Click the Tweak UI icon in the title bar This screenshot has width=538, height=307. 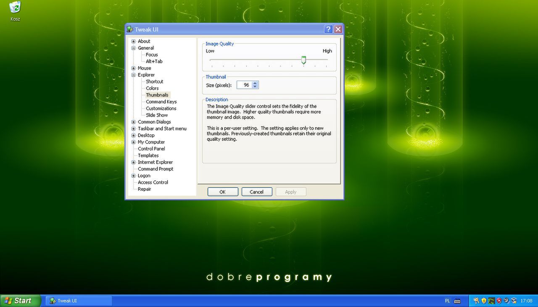[x=129, y=29]
